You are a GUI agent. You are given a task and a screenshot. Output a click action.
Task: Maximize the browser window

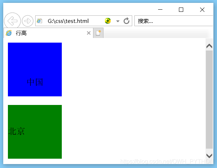click(x=181, y=10)
